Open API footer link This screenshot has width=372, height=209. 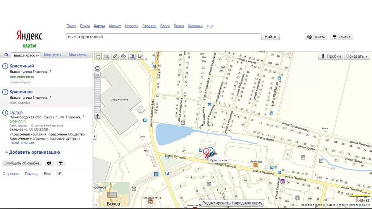(x=60, y=174)
